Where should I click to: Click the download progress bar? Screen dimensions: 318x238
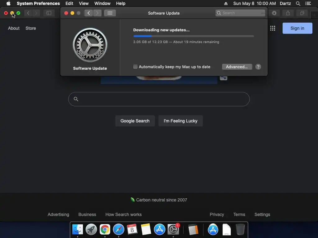pyautogui.click(x=193, y=36)
